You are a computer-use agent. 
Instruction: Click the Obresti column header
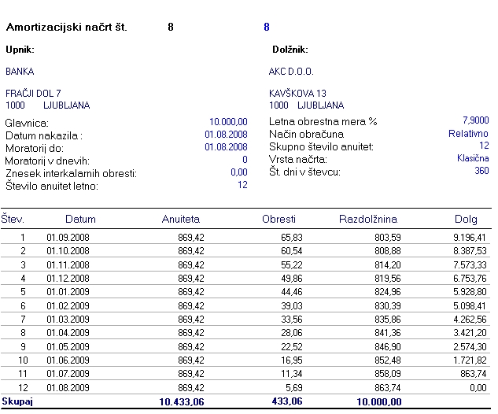(x=279, y=219)
